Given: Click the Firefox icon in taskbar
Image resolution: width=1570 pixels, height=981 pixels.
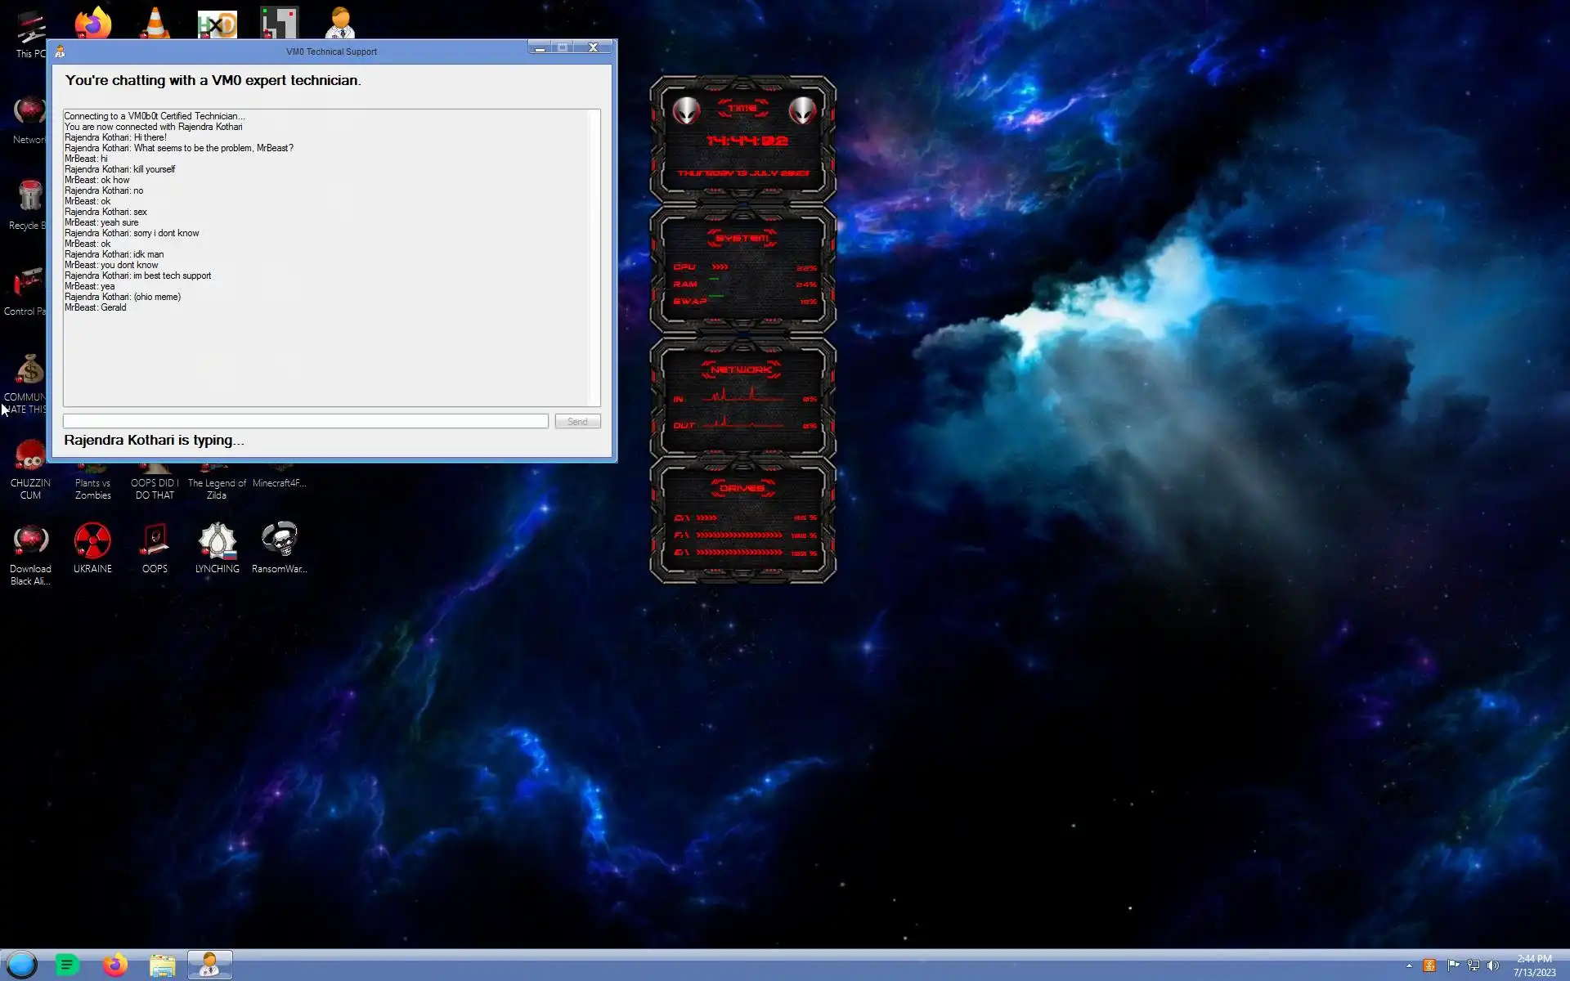Looking at the screenshot, I should click(115, 965).
